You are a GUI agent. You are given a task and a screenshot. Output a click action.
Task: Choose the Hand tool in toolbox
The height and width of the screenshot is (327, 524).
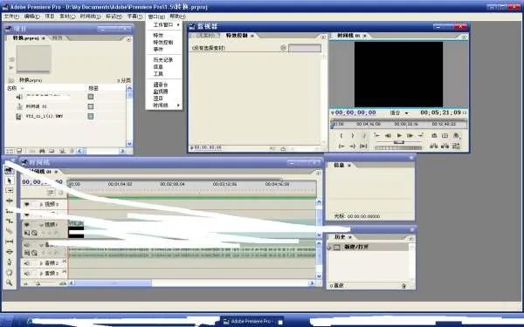click(x=9, y=273)
